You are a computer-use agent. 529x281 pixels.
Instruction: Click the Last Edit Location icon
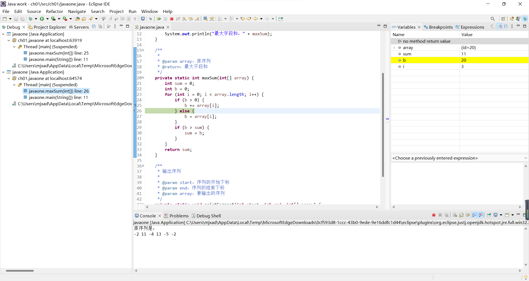(243, 19)
